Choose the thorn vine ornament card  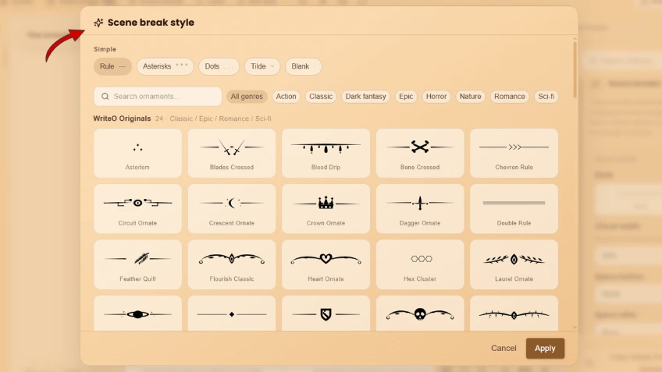[x=514, y=314]
